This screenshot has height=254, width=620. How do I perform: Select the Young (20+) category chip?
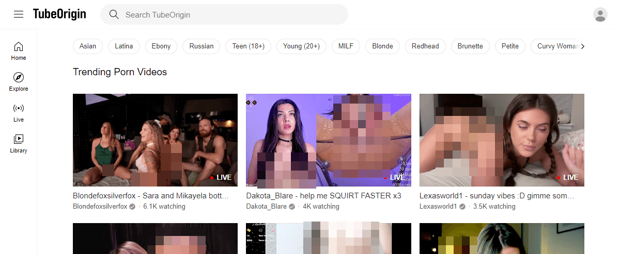301,46
